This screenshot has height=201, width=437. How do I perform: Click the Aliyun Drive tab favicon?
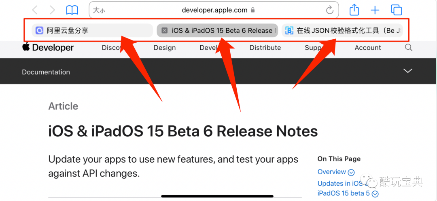[x=39, y=31]
